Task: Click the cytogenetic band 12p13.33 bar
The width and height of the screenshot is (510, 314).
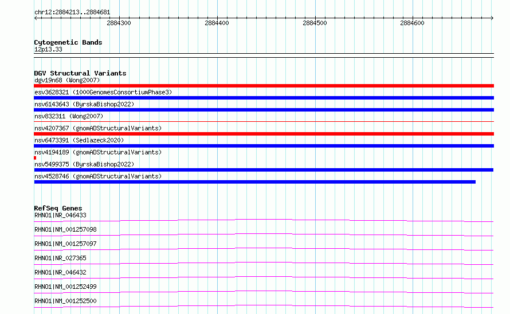Action: (x=264, y=55)
